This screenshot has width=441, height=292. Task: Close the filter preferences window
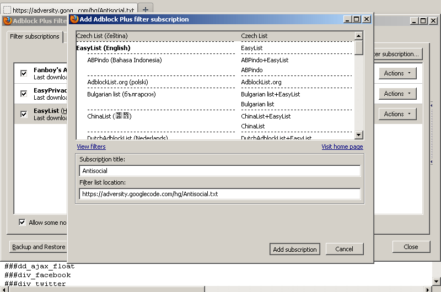(411, 247)
